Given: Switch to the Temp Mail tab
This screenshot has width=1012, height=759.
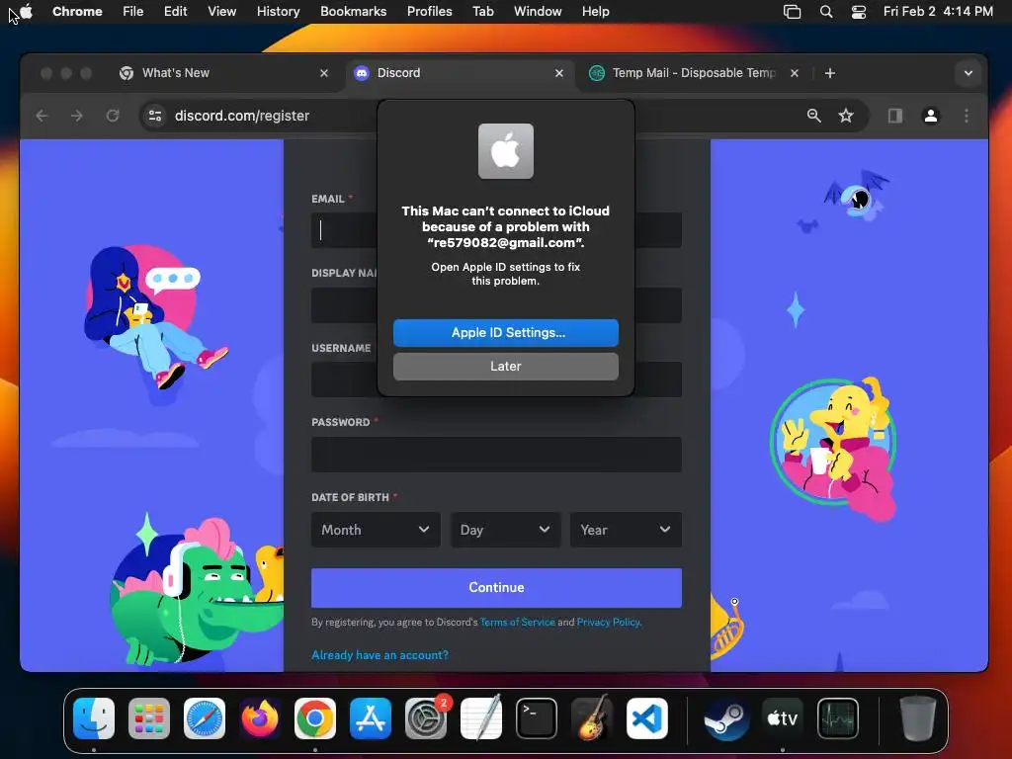Looking at the screenshot, I should tap(694, 73).
